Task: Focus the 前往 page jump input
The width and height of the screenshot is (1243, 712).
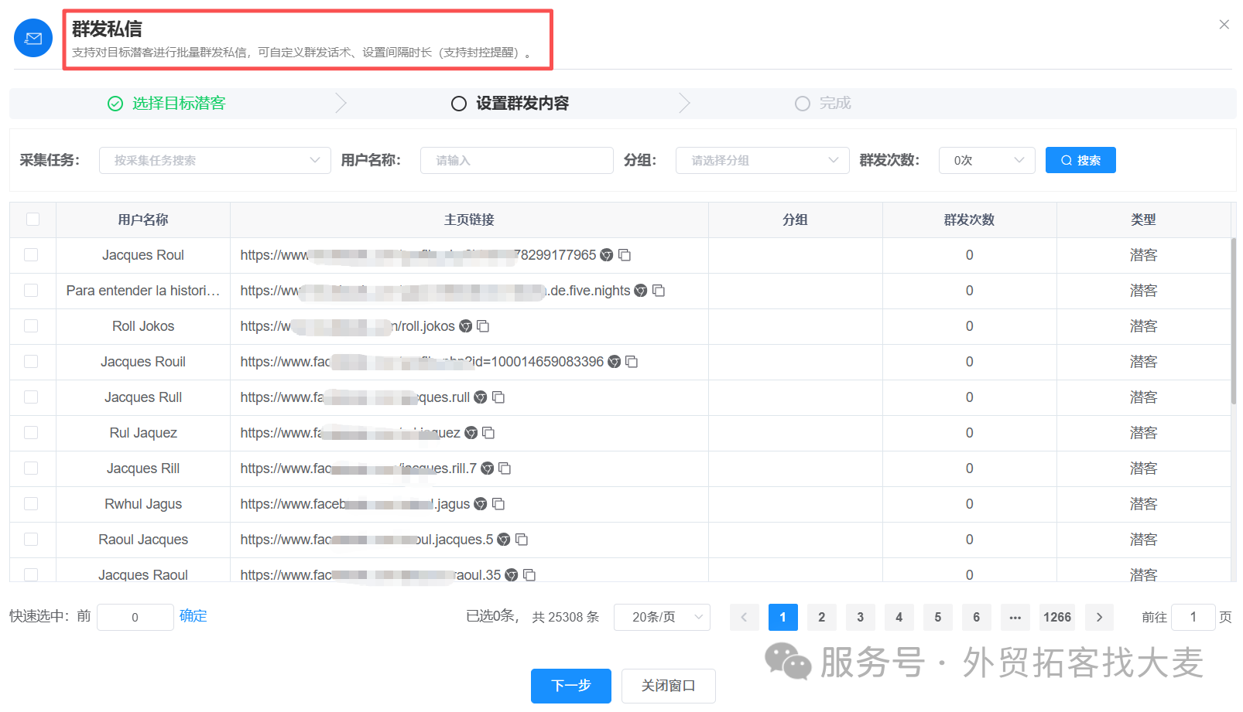Action: [1193, 617]
